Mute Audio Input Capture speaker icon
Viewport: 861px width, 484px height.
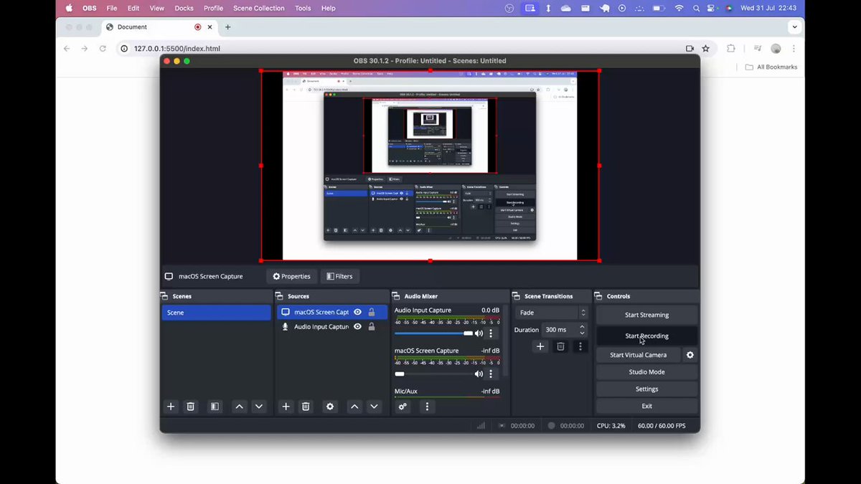tap(479, 333)
